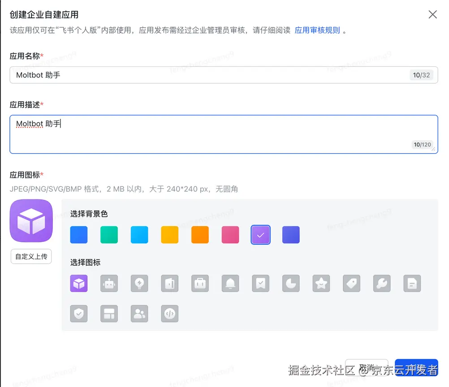Viewport: 449px width, 387px height.
Task: Select the bell notification app icon
Action: tap(230, 283)
